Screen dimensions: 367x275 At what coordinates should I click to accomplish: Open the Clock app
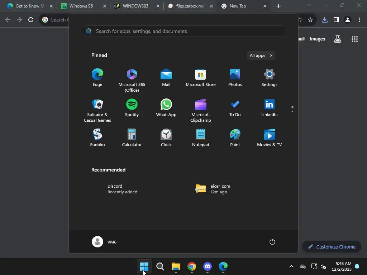[x=166, y=138]
